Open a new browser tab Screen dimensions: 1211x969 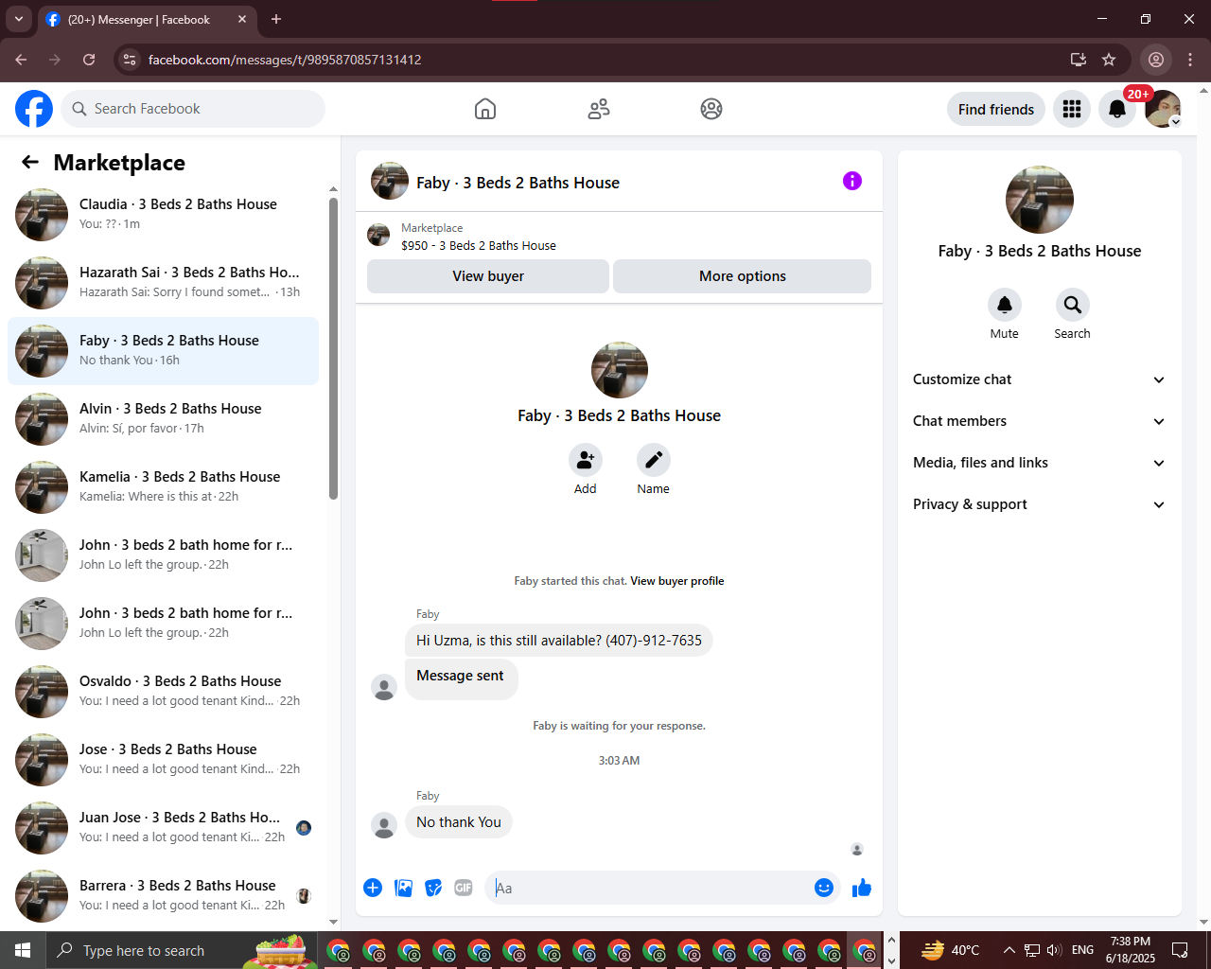pos(276,19)
